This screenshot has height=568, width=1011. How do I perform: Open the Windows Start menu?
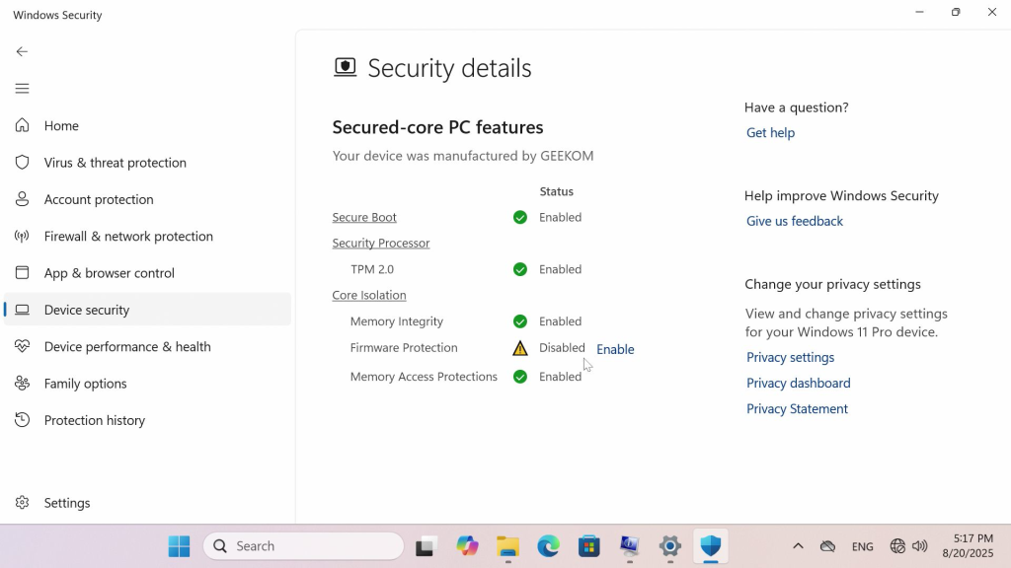point(179,546)
